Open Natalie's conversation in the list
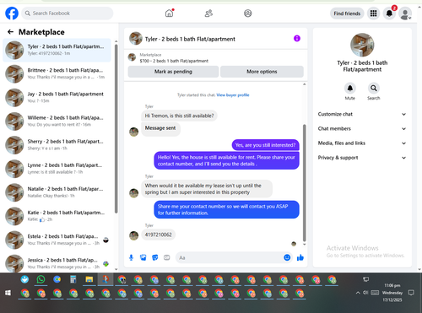422x313 pixels. 57,192
